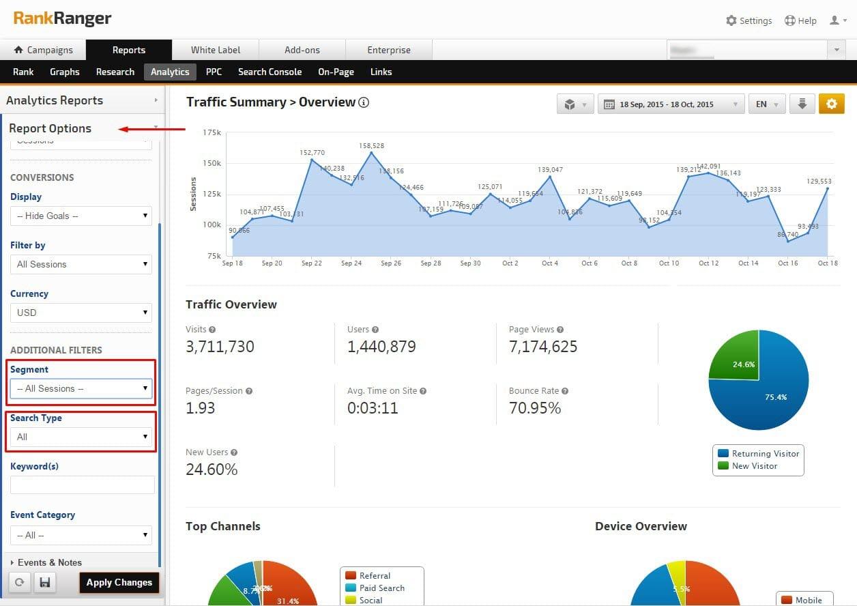The height and width of the screenshot is (606, 857).
Task: Click the 158,528 peak data point
Action: [371, 153]
